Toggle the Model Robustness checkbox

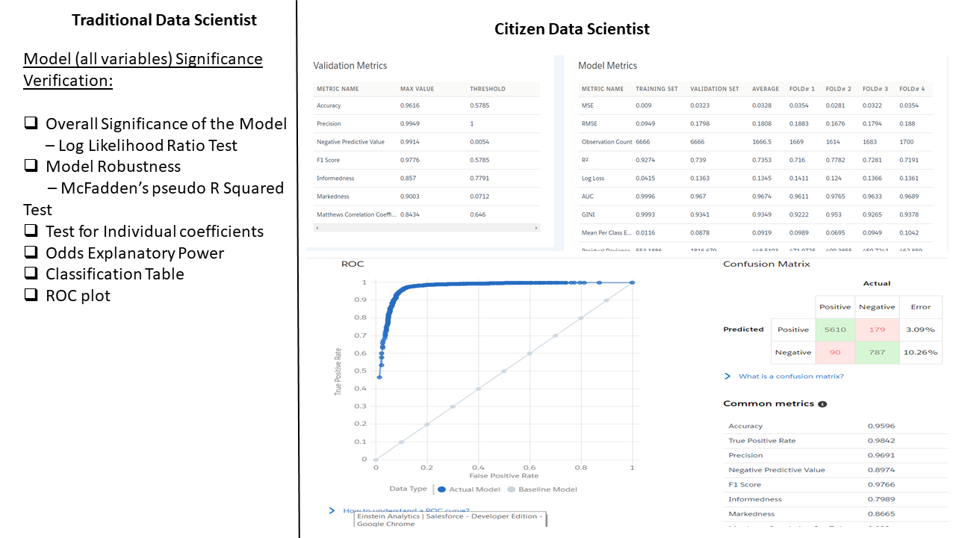point(31,167)
